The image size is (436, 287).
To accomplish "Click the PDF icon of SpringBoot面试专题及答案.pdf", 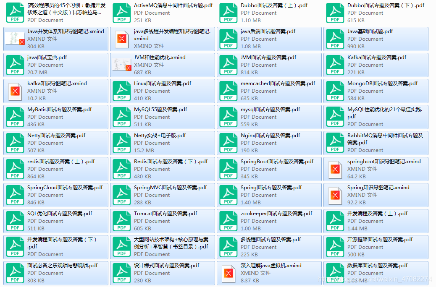I will pyautogui.click(x=228, y=169).
